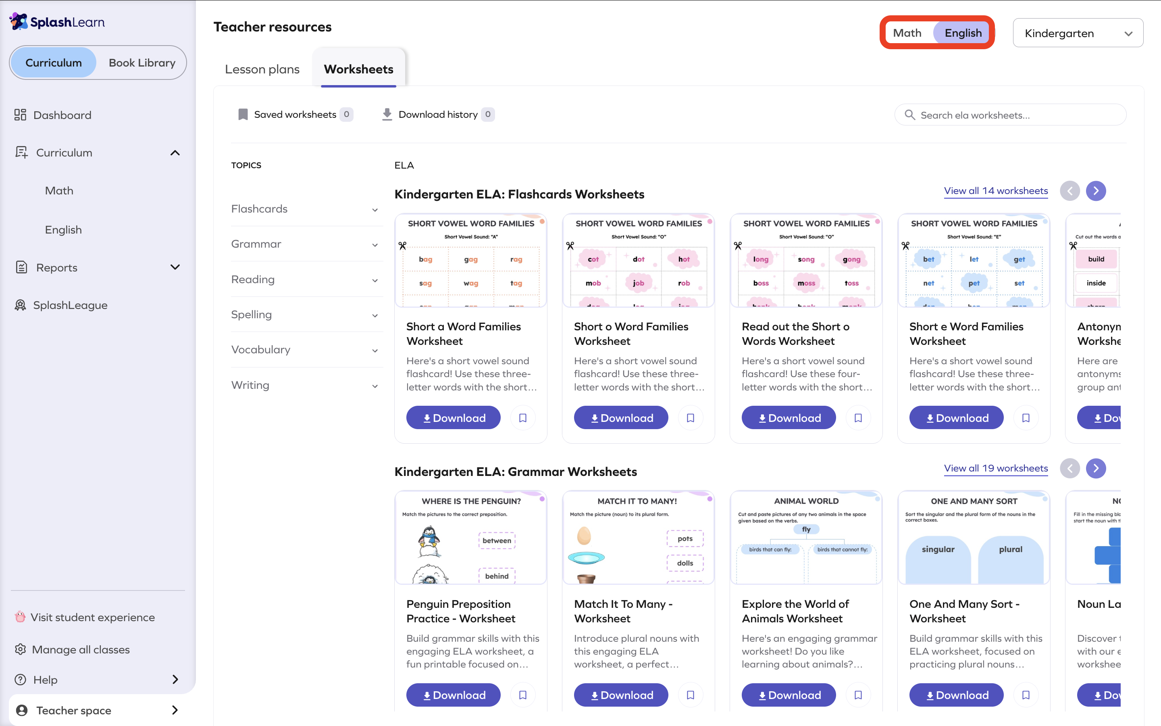Download Match It To Many Worksheet

point(621,695)
